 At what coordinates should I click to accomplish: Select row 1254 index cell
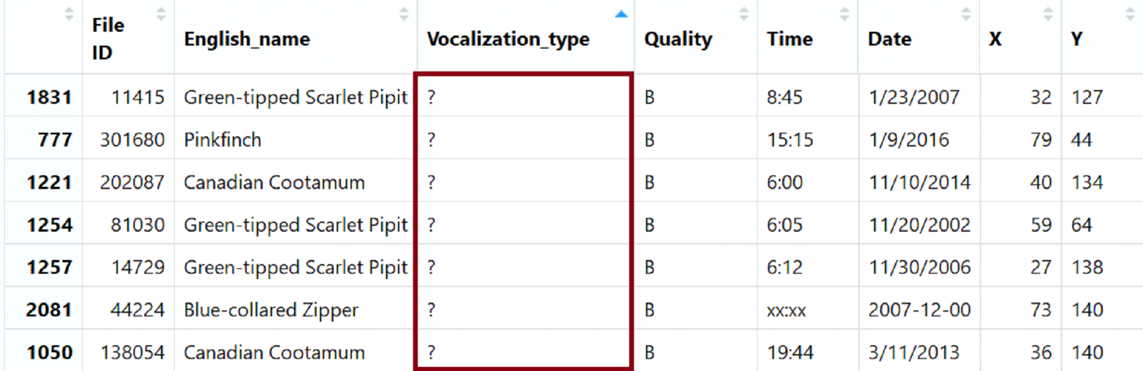43,225
